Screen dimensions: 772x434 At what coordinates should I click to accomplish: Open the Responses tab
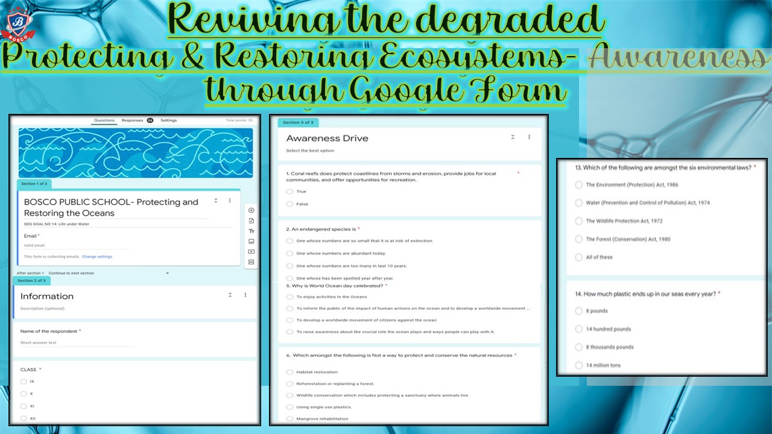[137, 121]
